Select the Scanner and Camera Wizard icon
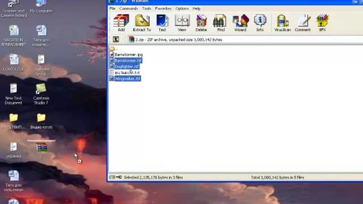 pos(14,9)
